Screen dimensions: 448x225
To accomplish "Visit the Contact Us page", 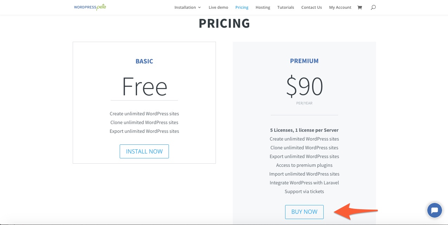I will click(x=311, y=7).
